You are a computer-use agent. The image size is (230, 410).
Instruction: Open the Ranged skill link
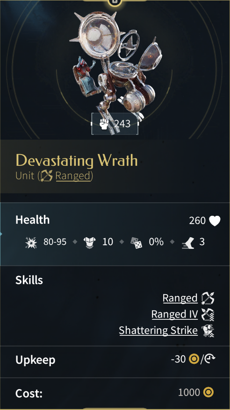(x=180, y=298)
